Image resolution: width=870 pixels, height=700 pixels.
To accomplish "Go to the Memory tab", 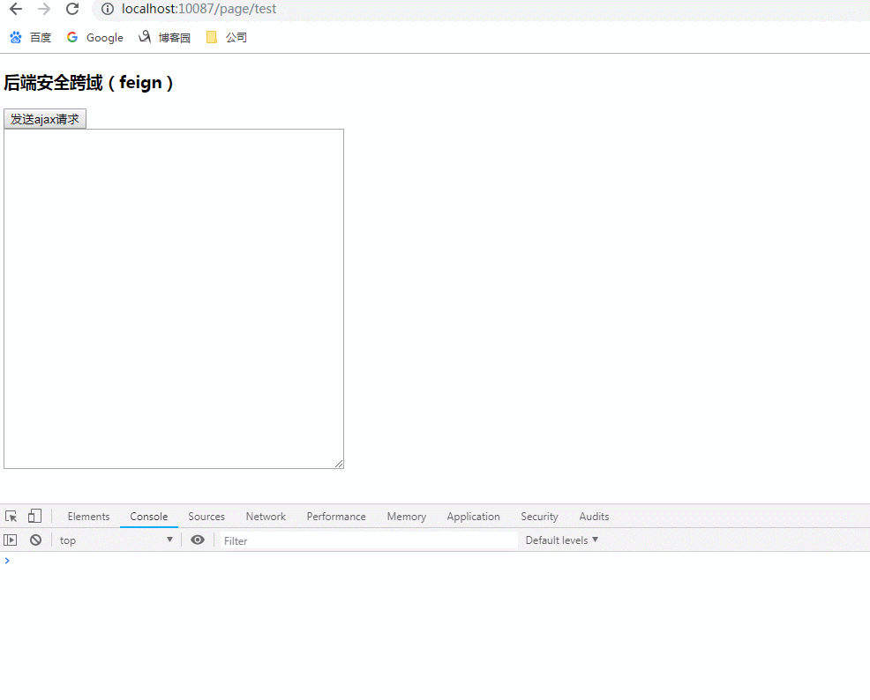I will pyautogui.click(x=407, y=516).
